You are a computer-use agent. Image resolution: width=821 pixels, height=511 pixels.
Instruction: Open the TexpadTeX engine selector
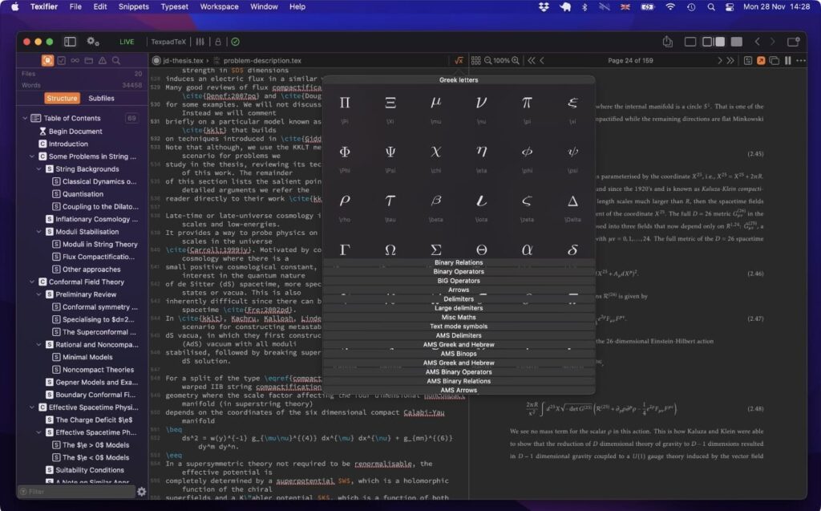pyautogui.click(x=170, y=41)
